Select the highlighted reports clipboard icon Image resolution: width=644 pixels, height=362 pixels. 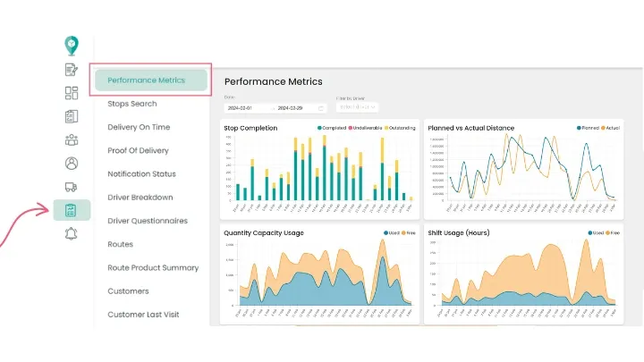click(x=72, y=210)
